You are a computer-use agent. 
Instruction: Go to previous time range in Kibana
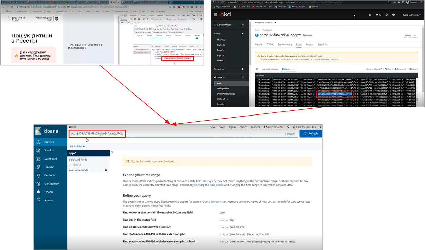(288, 127)
